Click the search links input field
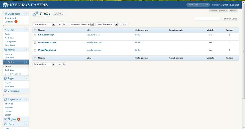The width and height of the screenshot is (245, 129). click(x=207, y=19)
